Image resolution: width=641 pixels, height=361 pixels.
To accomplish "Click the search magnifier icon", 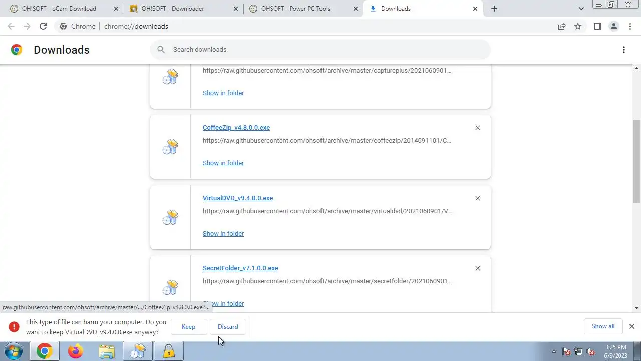I will 161,49.
